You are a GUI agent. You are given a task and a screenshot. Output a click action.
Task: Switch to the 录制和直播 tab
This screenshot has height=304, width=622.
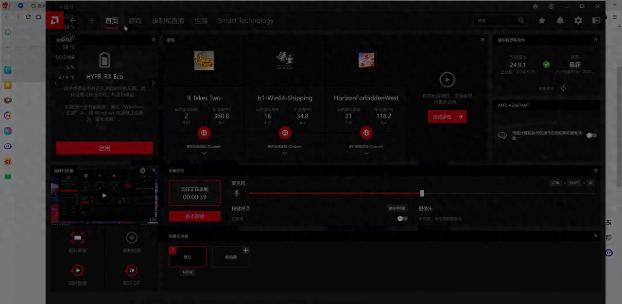(168, 20)
